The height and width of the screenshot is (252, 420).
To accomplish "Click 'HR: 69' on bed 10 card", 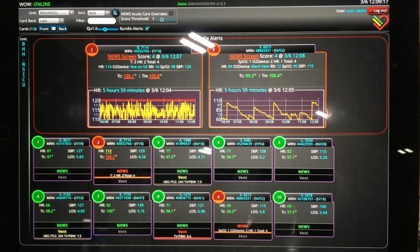I will point(286,206).
